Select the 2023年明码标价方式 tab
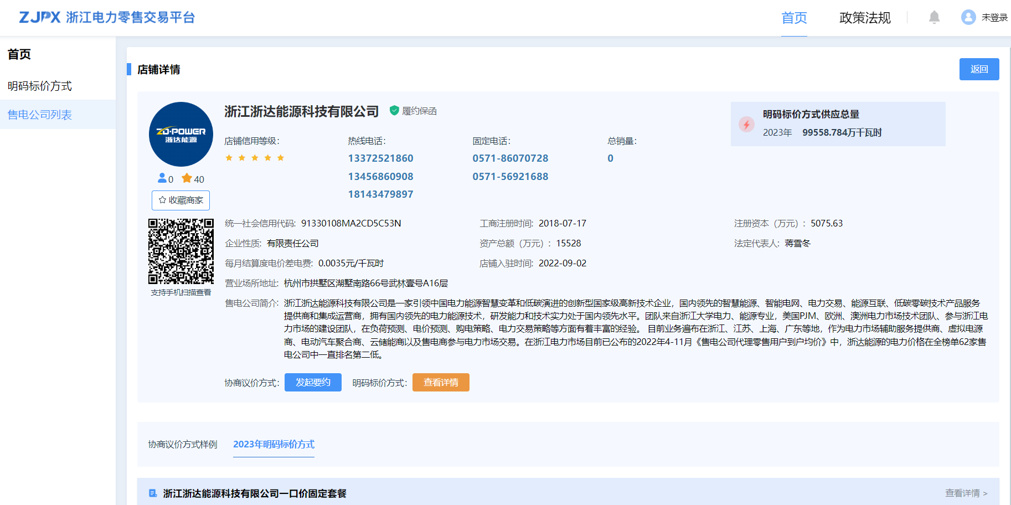This screenshot has height=505, width=1011. (x=274, y=445)
